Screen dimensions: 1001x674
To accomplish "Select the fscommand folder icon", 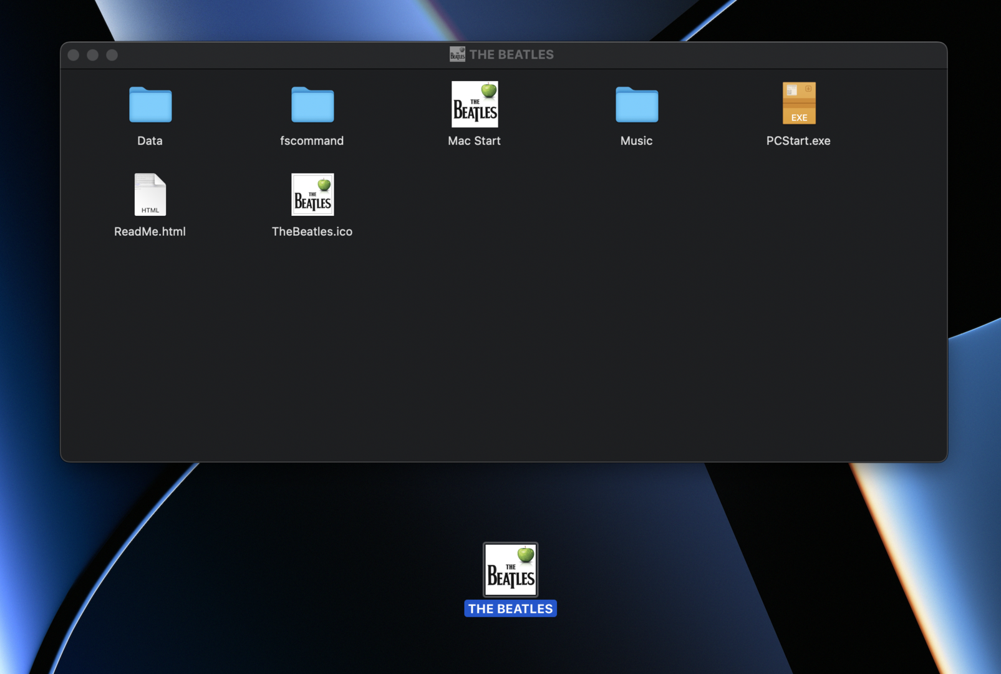I will pos(312,104).
